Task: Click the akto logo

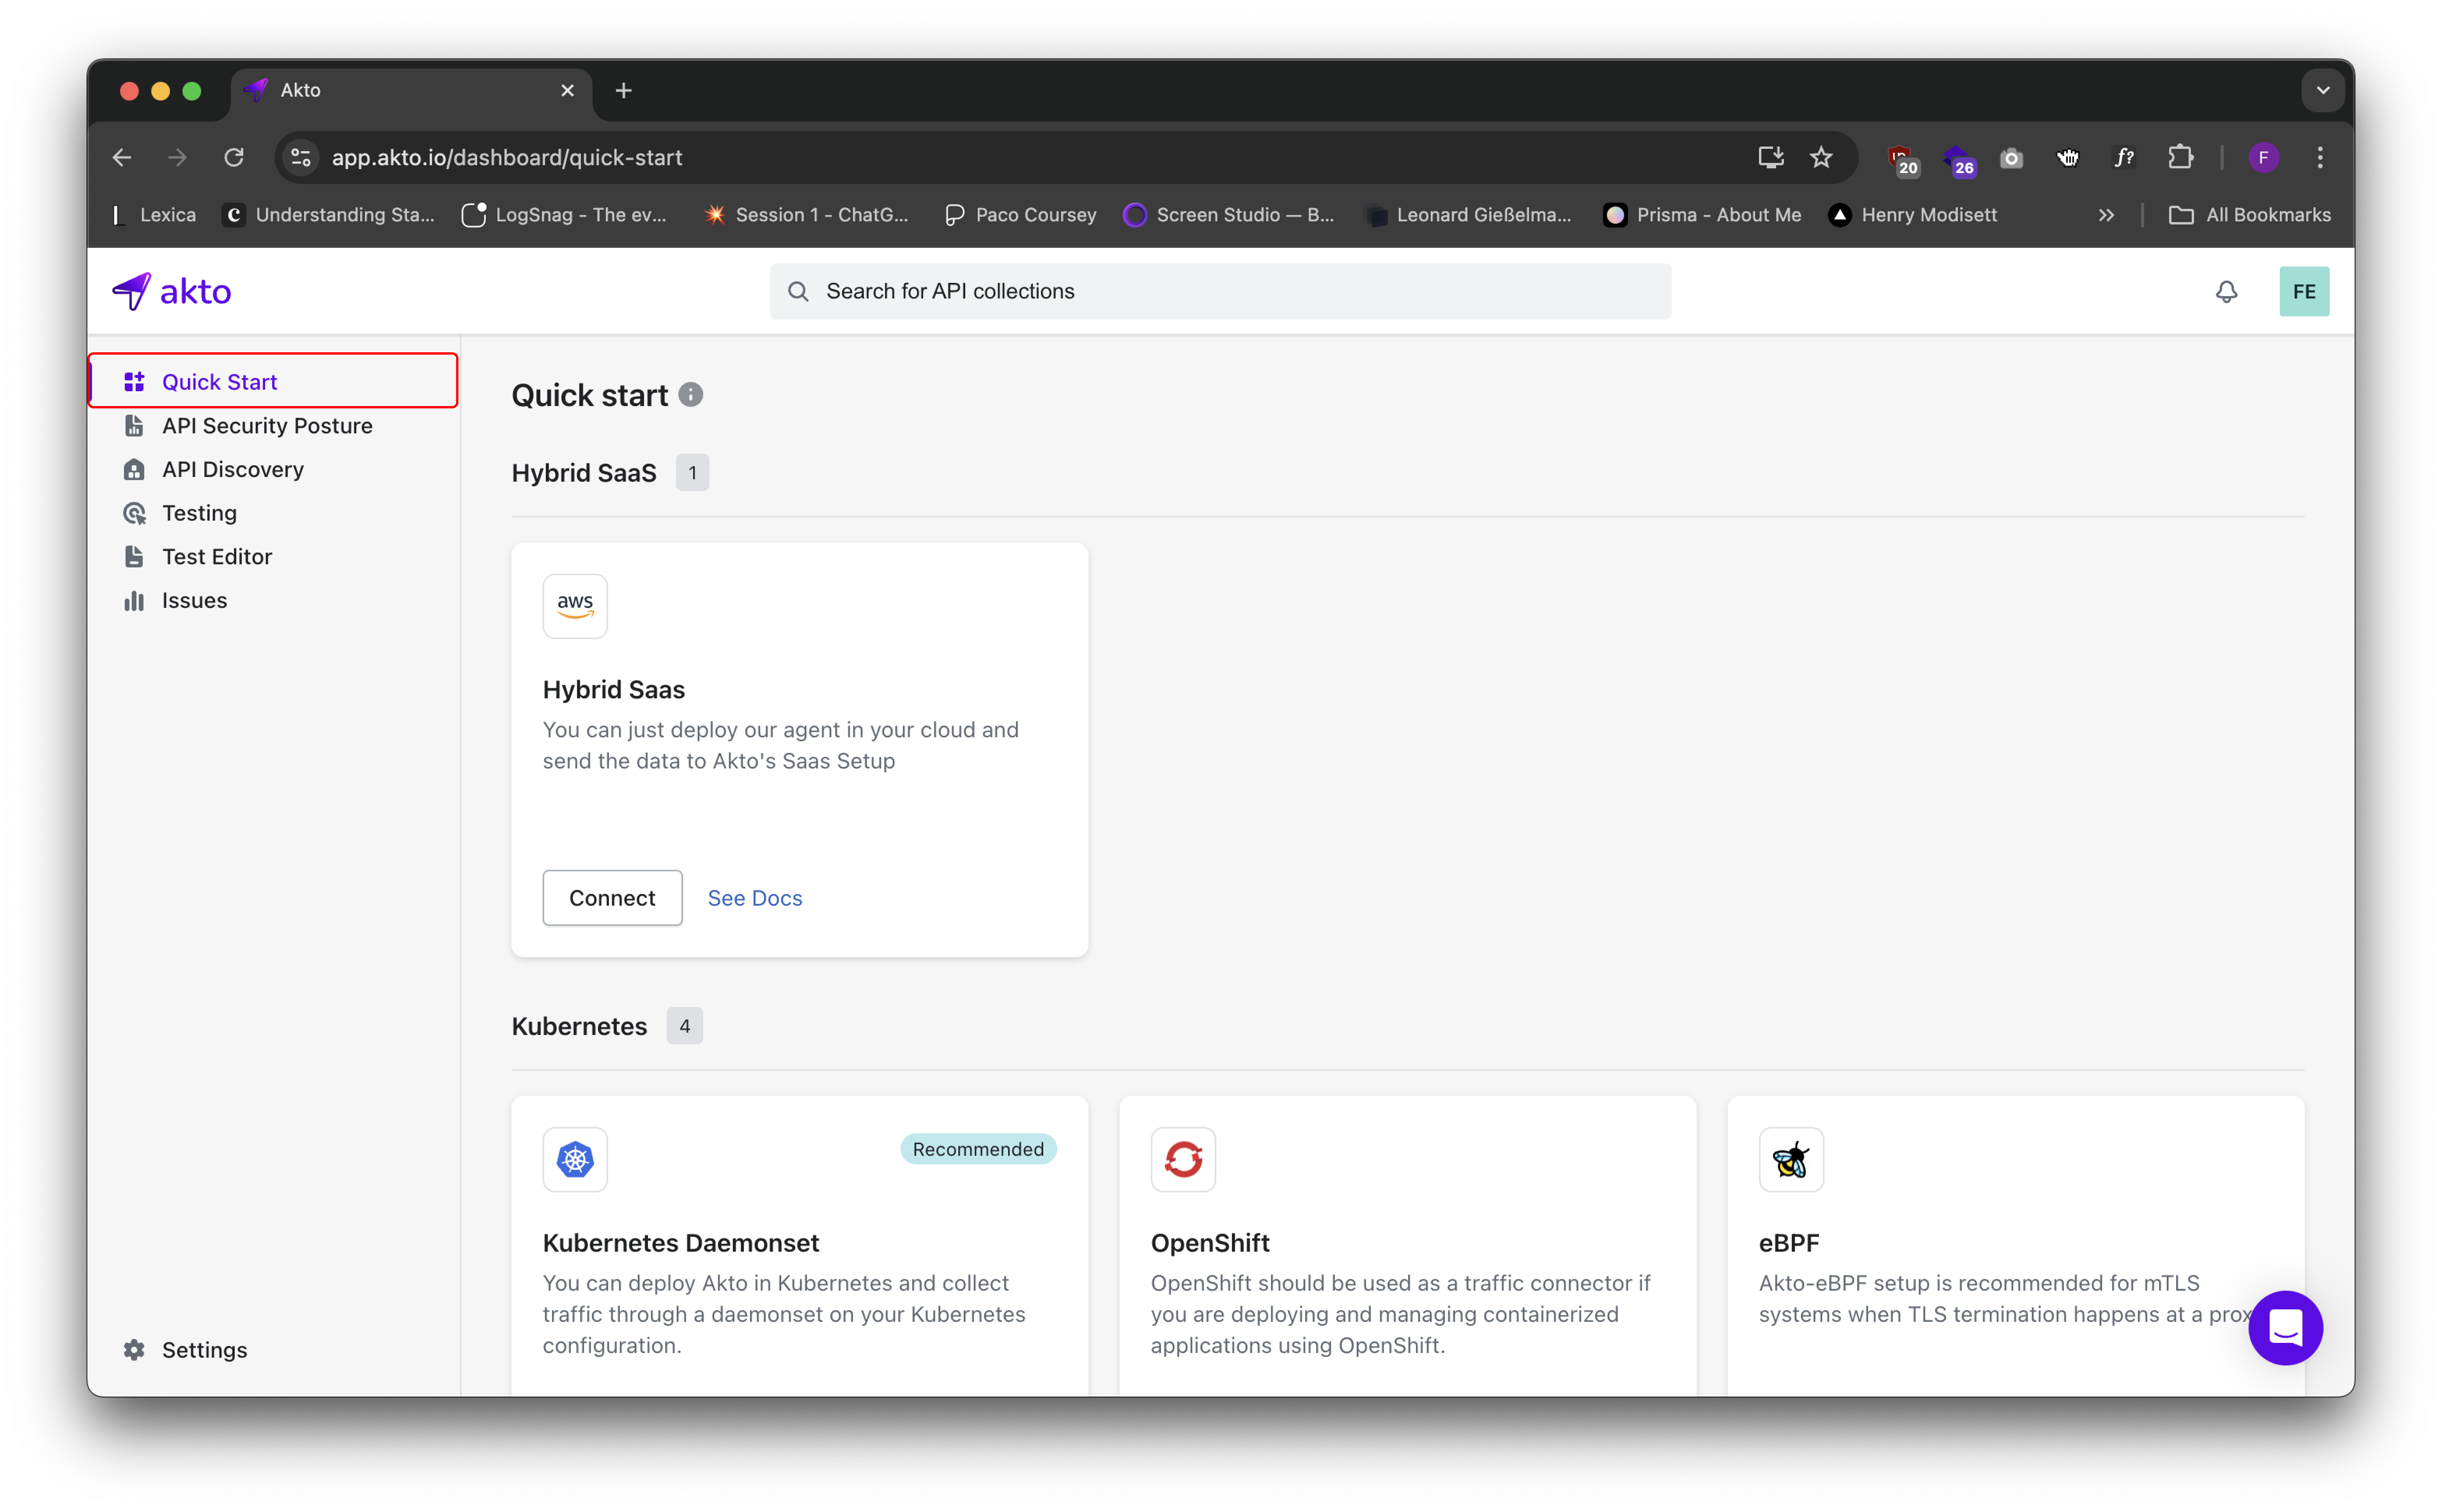Action: (x=172, y=291)
